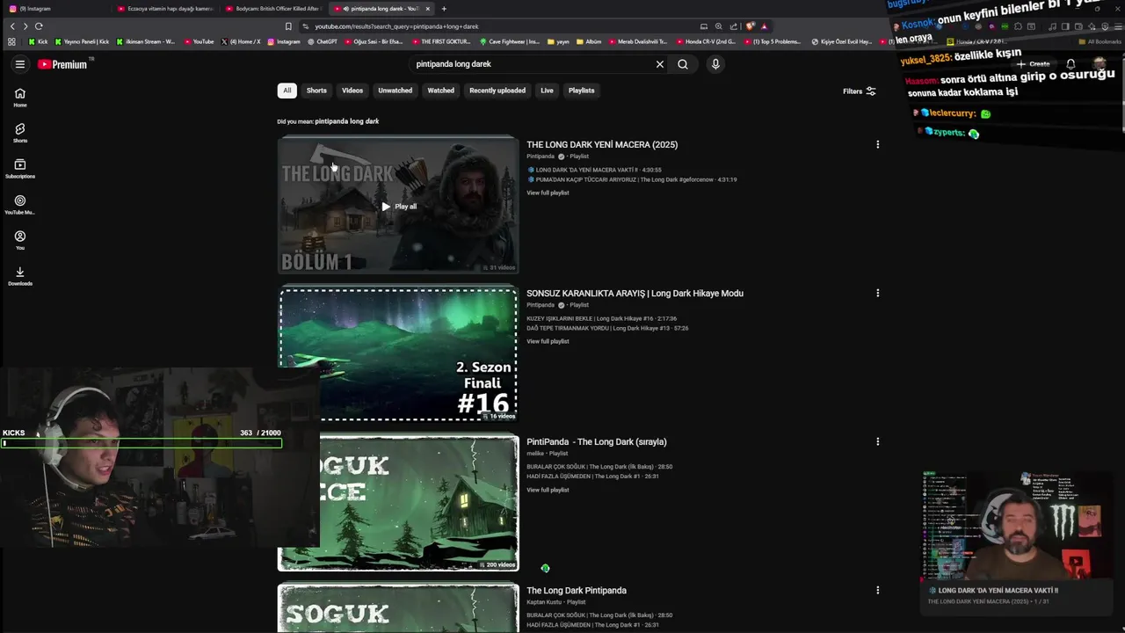Select the Live filter chip
Image resolution: width=1125 pixels, height=633 pixels.
coord(547,91)
